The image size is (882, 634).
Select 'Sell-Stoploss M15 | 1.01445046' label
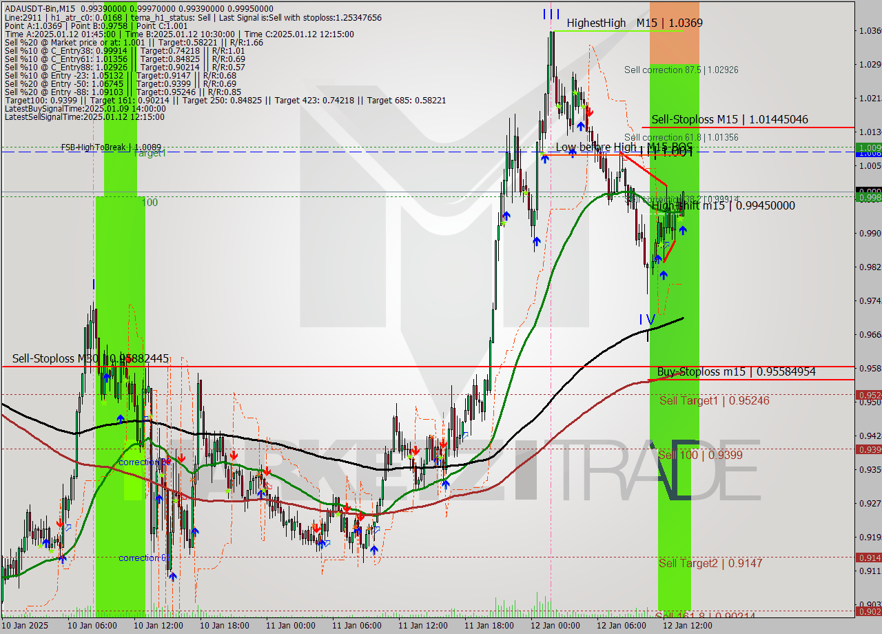(730, 119)
